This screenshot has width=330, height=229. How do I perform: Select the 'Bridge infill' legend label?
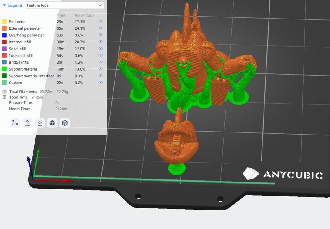click(x=19, y=62)
